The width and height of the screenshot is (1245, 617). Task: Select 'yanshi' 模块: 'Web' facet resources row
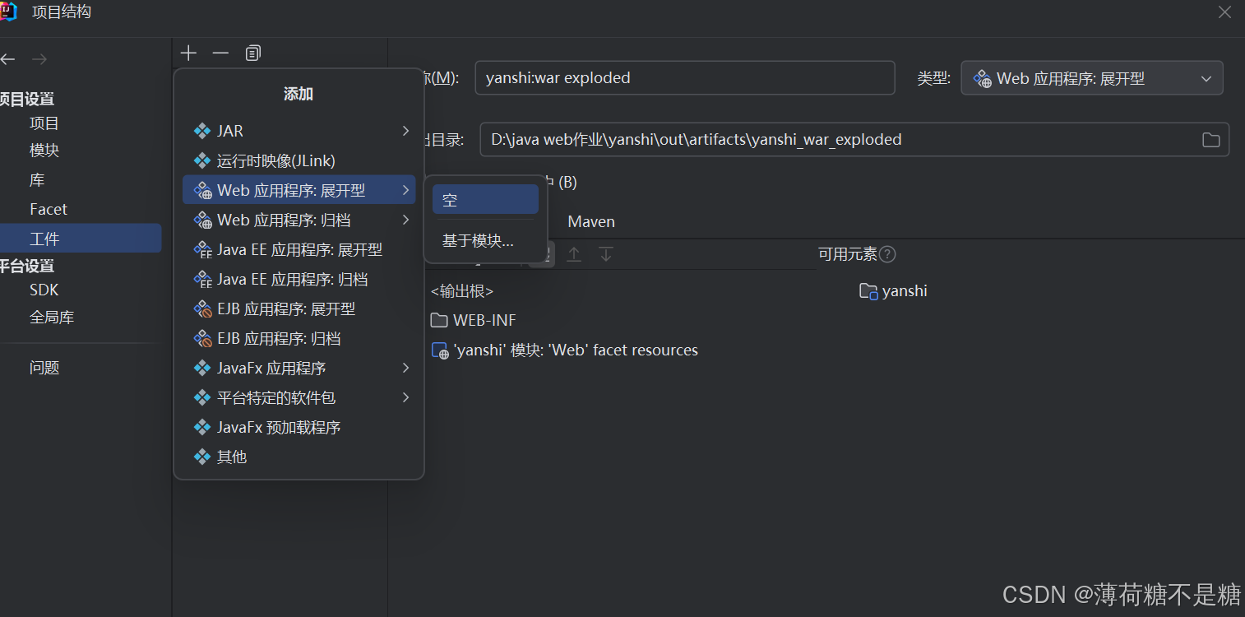pyautogui.click(x=565, y=350)
